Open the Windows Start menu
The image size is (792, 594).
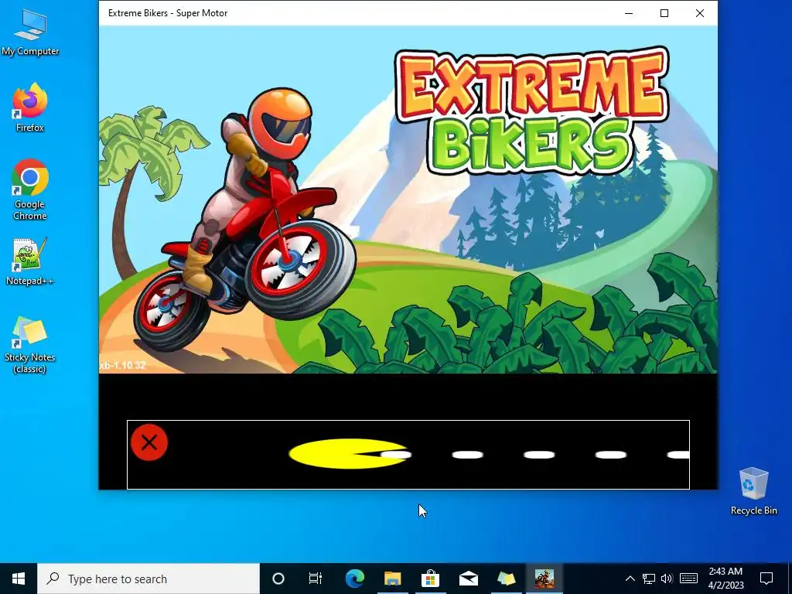[19, 579]
